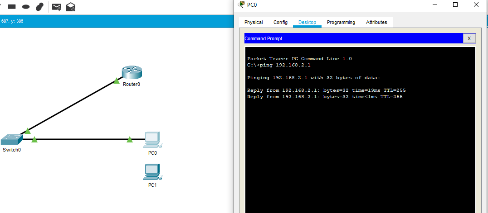Click the Router0 label text
The width and height of the screenshot is (488, 213).
coord(132,84)
